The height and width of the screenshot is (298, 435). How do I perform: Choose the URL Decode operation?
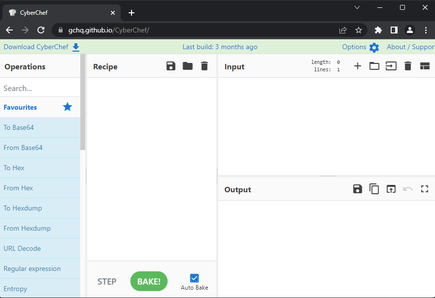tap(22, 248)
